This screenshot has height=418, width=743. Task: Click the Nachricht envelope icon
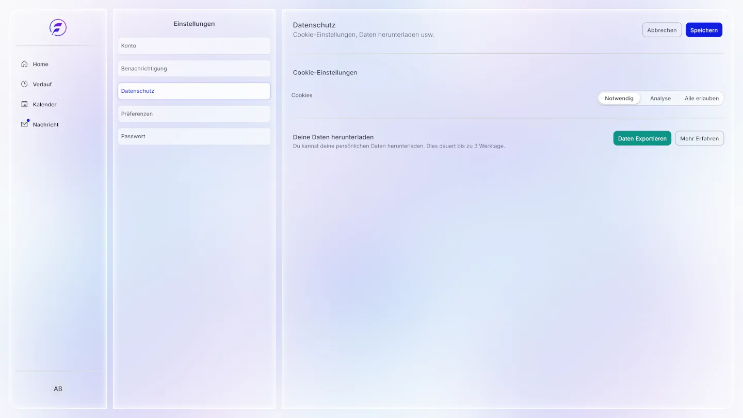pyautogui.click(x=24, y=124)
